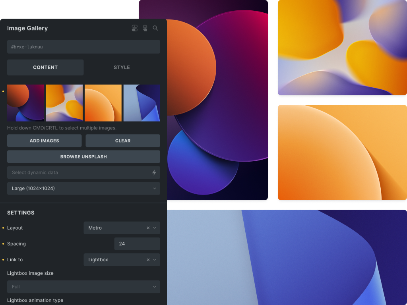Click the yellow indicator dot beside Layout

3,228
